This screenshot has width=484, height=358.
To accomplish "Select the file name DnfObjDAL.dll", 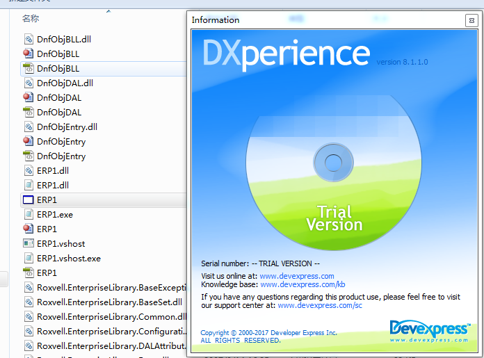I will tap(65, 83).
